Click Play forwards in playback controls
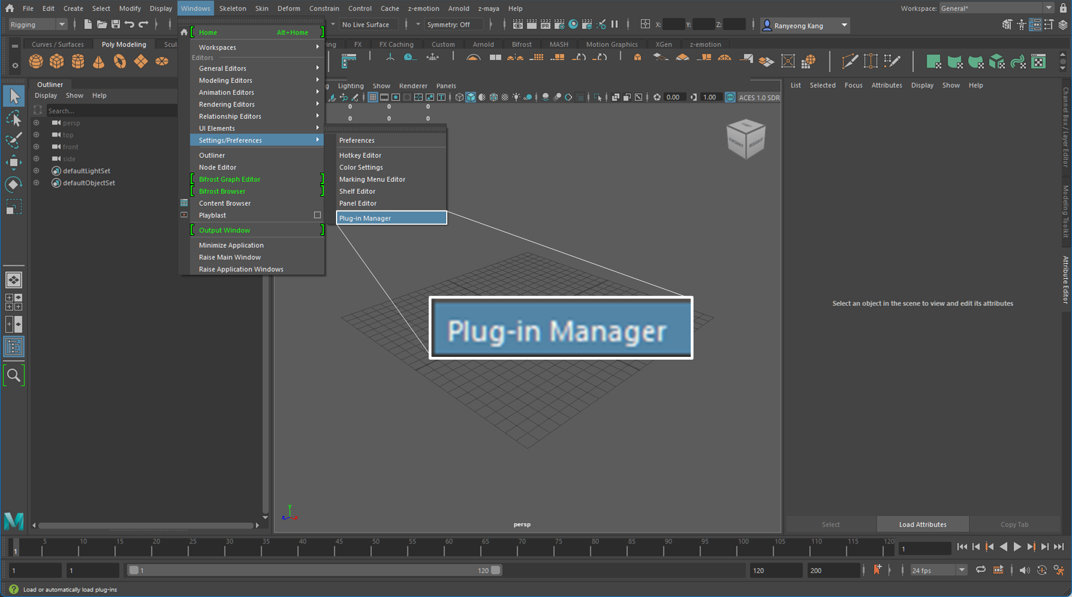 (1017, 547)
